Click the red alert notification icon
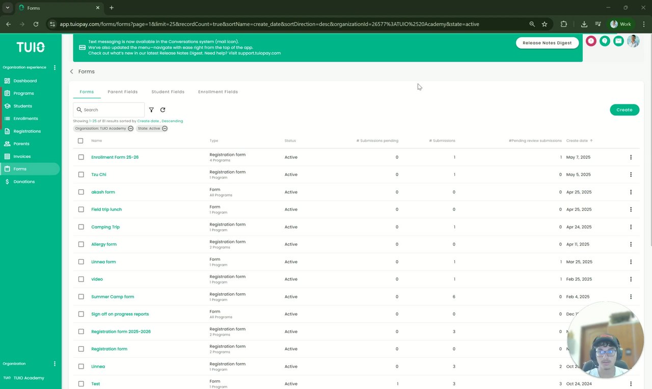This screenshot has width=652, height=389. [x=591, y=41]
